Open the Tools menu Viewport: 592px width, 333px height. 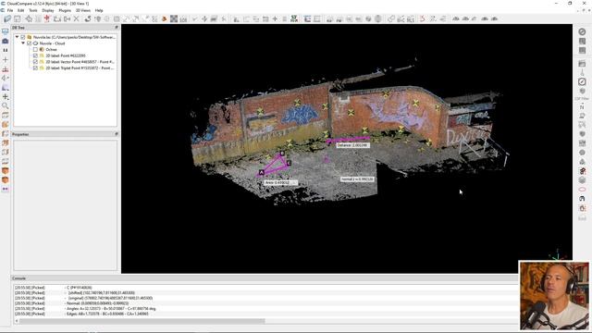pyautogui.click(x=33, y=10)
